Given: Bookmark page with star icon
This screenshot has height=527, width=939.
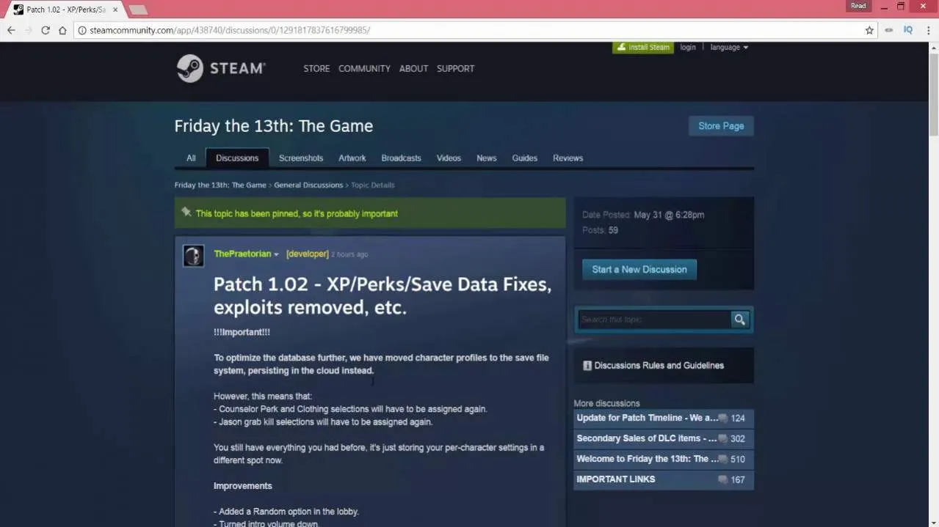Looking at the screenshot, I should coord(869,30).
